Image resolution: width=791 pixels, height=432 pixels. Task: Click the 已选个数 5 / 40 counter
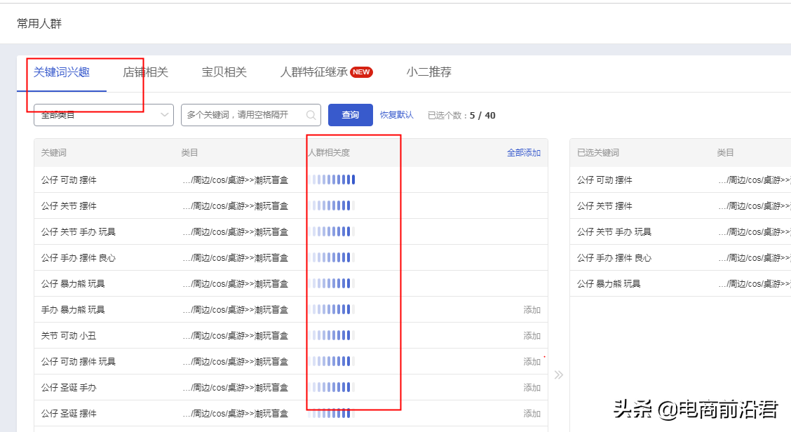[461, 115]
